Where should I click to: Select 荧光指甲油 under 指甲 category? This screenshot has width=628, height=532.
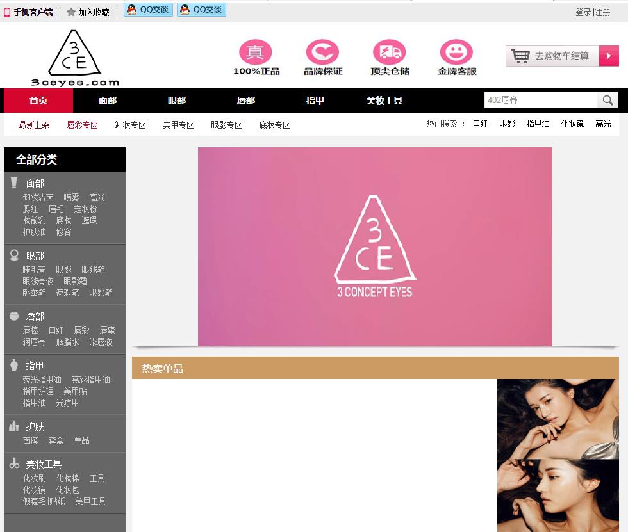pos(42,380)
